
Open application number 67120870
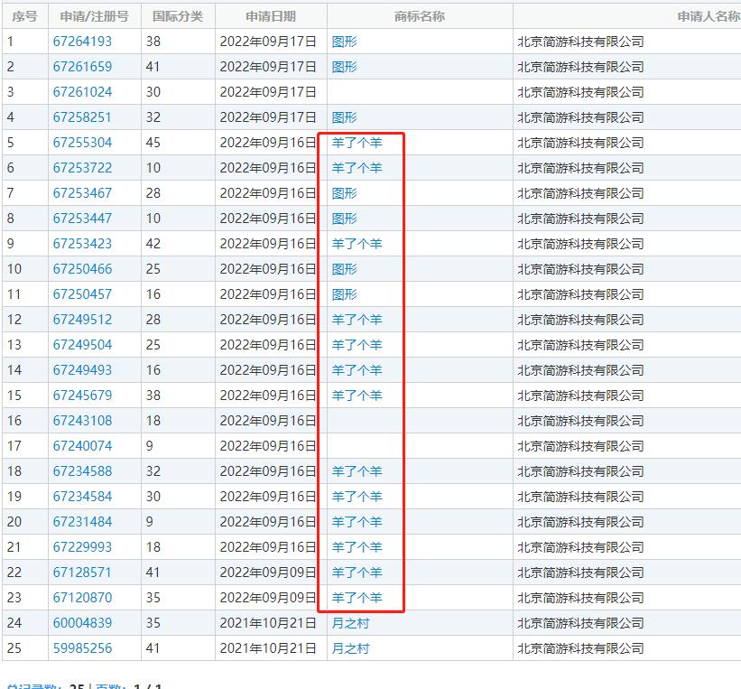(82, 598)
